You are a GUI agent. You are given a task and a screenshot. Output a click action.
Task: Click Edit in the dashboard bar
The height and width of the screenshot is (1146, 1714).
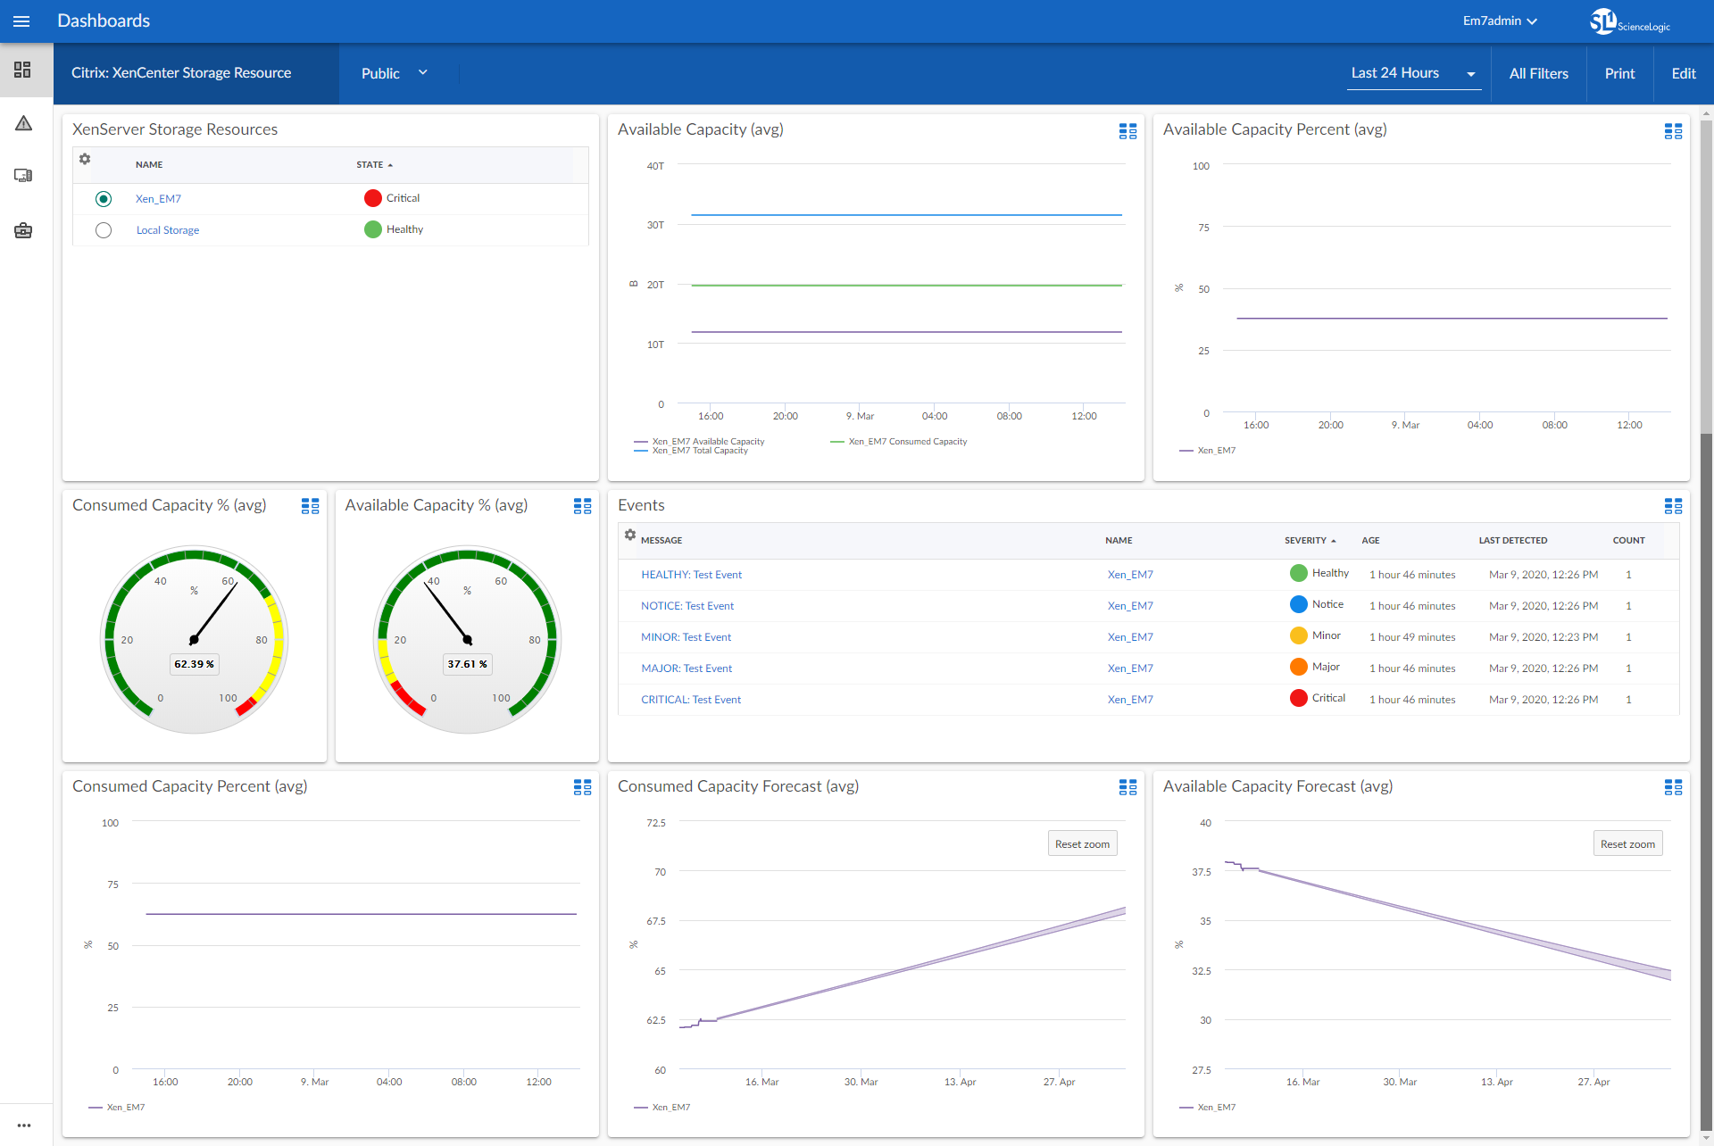(1684, 73)
